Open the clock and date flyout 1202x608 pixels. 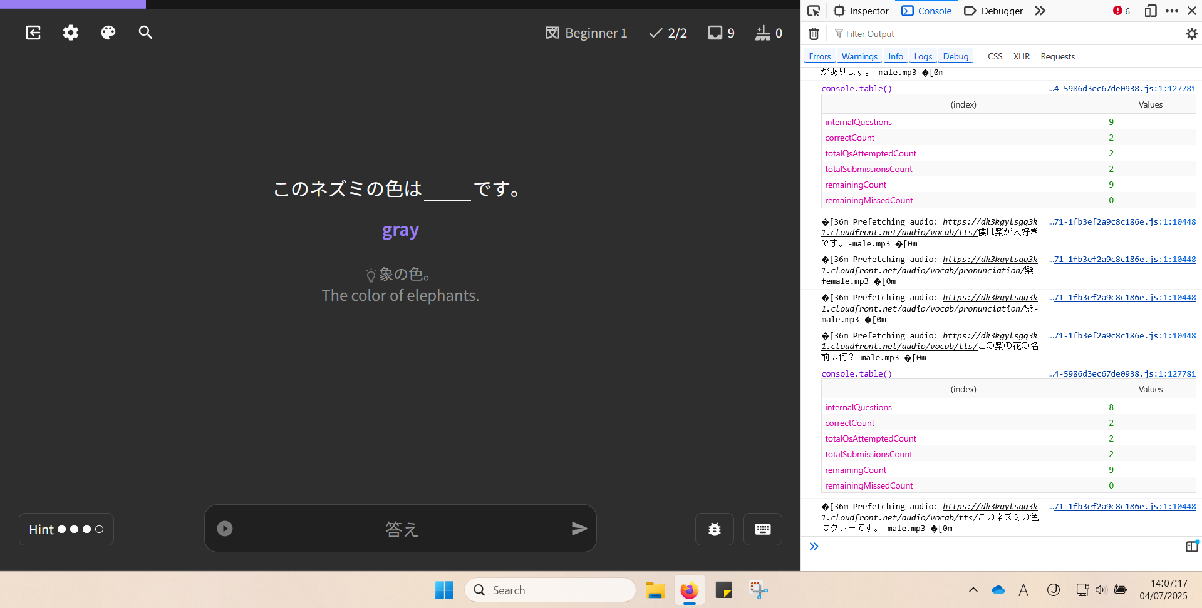[x=1163, y=590]
